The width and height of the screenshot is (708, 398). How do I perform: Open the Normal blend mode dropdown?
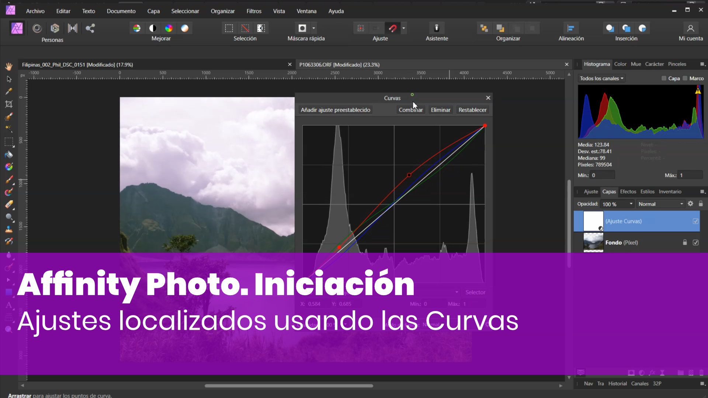click(661, 204)
